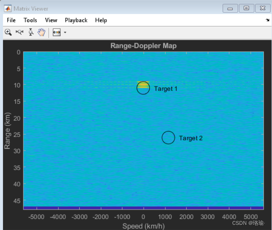Screen dimensions: 272x230
Task: Click the 5000 speed tick label
Action: [x=251, y=217]
